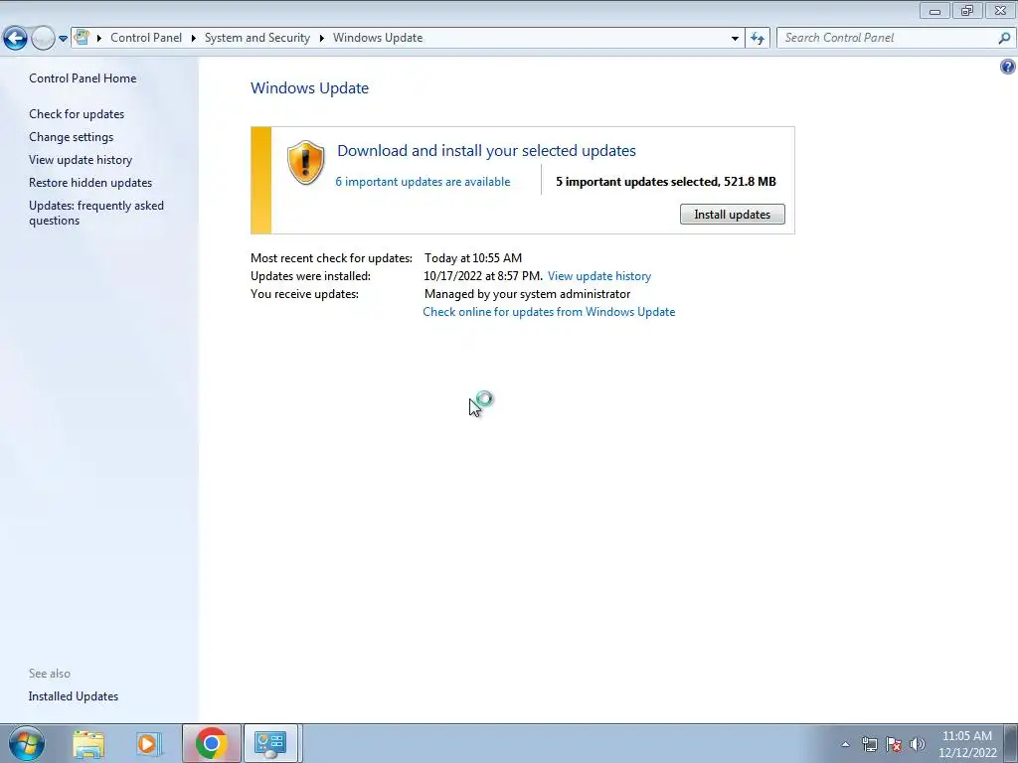This screenshot has width=1018, height=763.
Task: Click the network tray icon
Action: point(869,744)
